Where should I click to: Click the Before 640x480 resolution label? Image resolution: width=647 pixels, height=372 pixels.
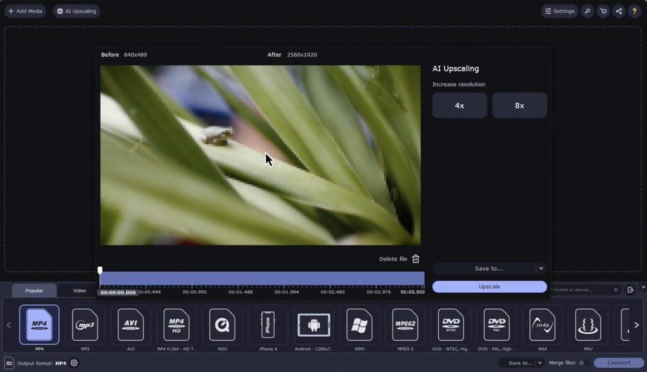pyautogui.click(x=124, y=55)
